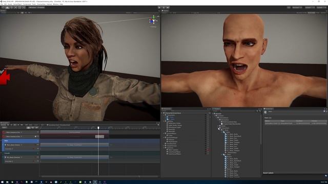Viewport: 328px width, 184px height.
Task: Switch to the Hierarchy panel tab
Action: coord(167,109)
